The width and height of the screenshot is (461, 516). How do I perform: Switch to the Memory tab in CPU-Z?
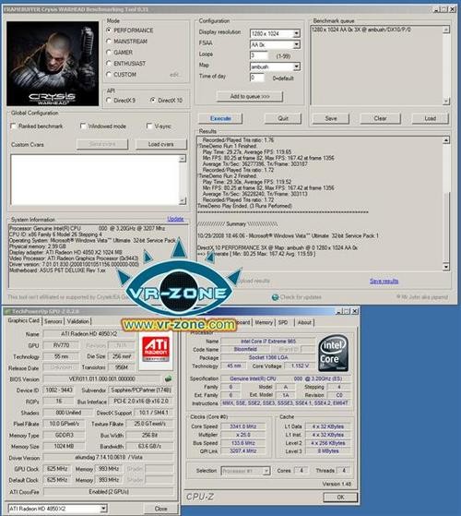pyautogui.click(x=264, y=322)
